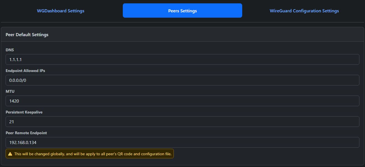Click the Peer Remote Endpoint label
The width and height of the screenshot is (365, 167).
coord(26,133)
